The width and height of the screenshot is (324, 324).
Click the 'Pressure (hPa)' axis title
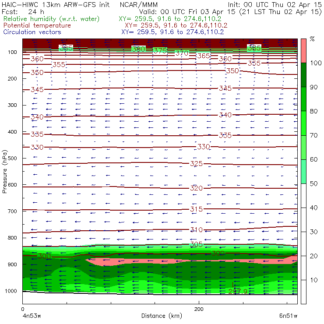[4, 171]
